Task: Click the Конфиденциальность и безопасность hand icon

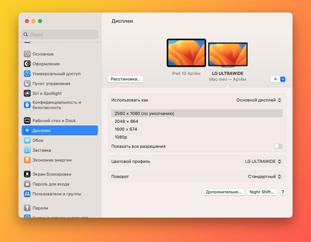Action: 27,105
